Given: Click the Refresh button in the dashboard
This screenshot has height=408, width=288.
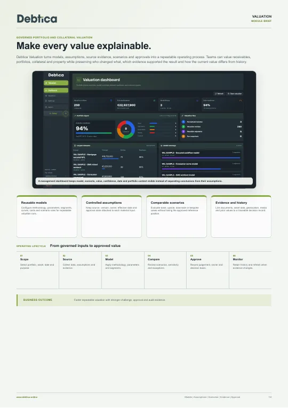Looking at the screenshot, I should click(219, 94).
